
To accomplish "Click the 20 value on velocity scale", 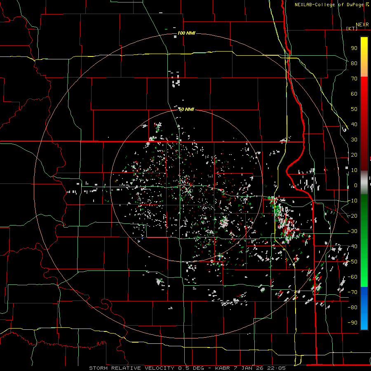I will coord(354,155).
